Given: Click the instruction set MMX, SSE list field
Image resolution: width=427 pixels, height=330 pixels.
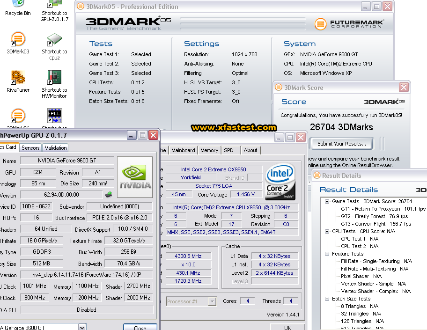Looking at the screenshot, I should tap(232, 232).
